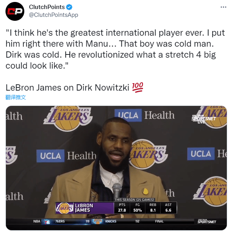
Task: Click the 'LeBron James on Dirk Nowitzki' line
Action: tap(67, 88)
